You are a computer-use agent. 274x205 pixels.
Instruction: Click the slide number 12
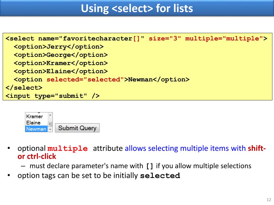pos(269,200)
